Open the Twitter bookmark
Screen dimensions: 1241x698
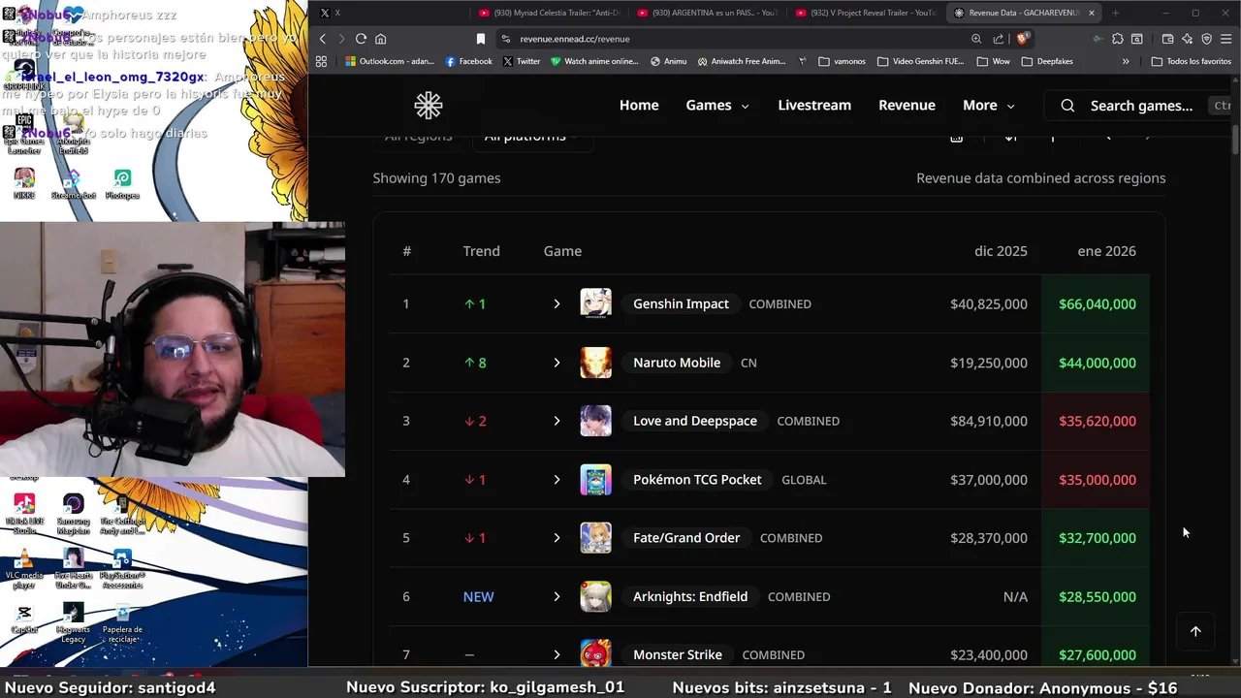click(522, 61)
